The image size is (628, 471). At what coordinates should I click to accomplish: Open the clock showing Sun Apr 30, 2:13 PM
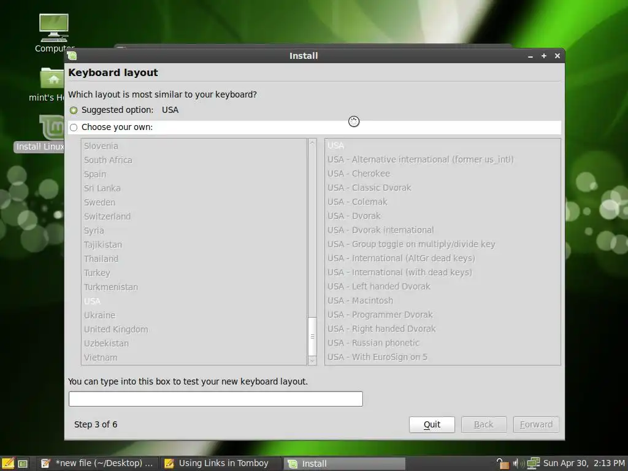pos(584,464)
